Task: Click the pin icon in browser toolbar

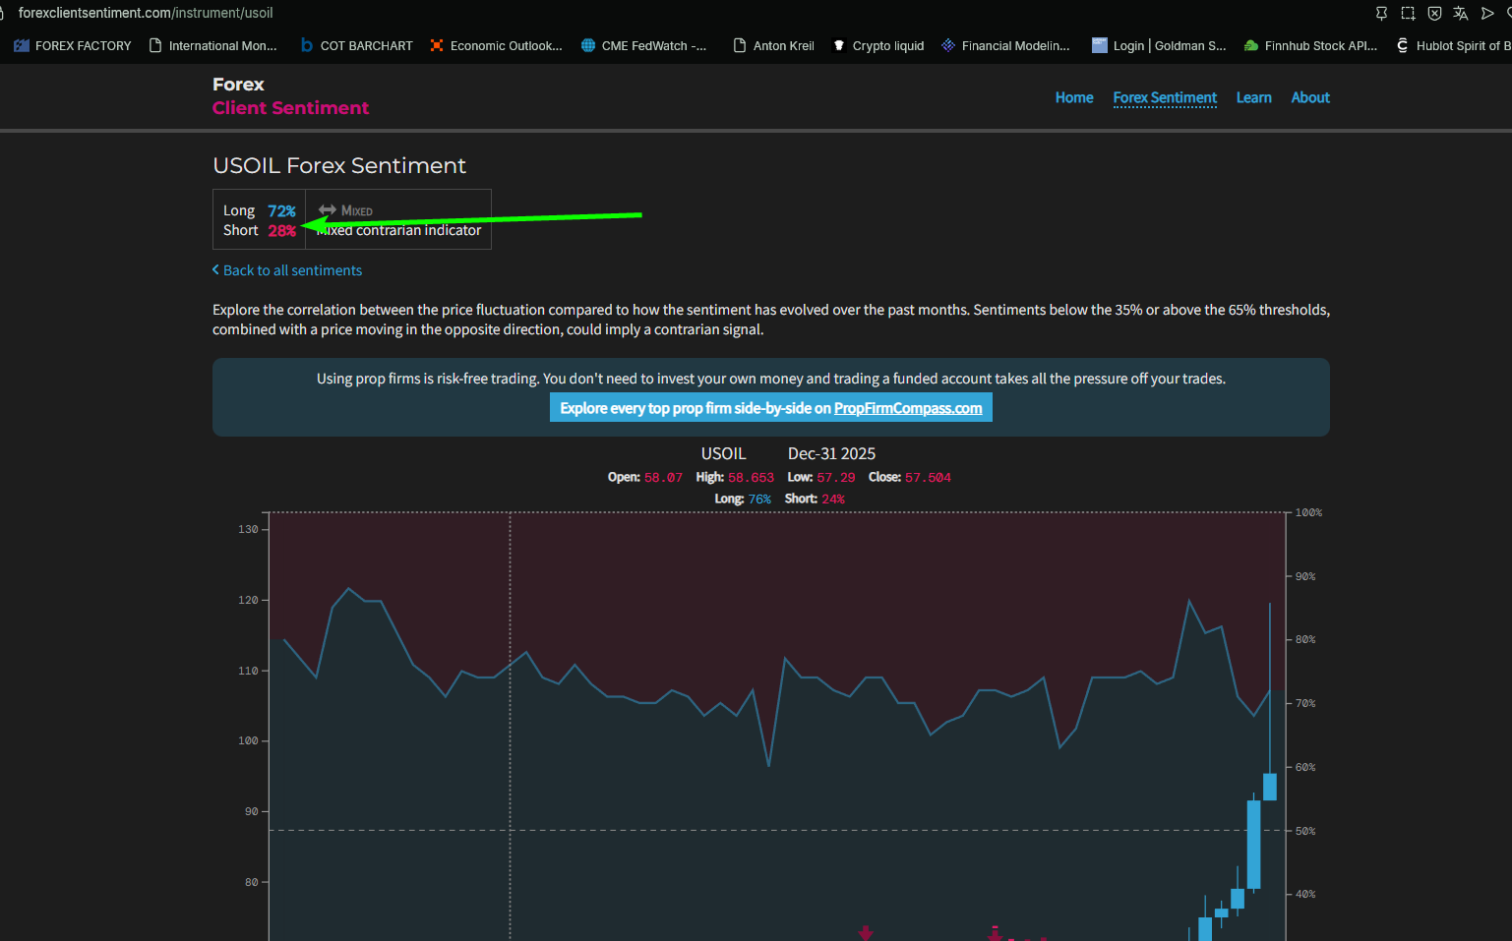Action: tap(1381, 14)
